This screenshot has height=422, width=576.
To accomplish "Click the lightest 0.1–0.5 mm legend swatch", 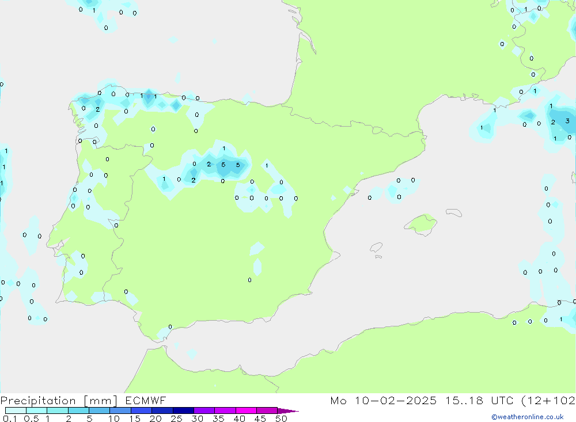I will 16,410.
